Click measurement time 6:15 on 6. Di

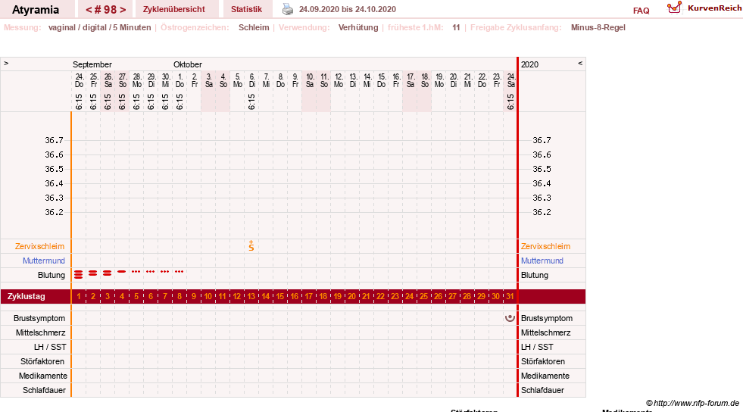(251, 101)
